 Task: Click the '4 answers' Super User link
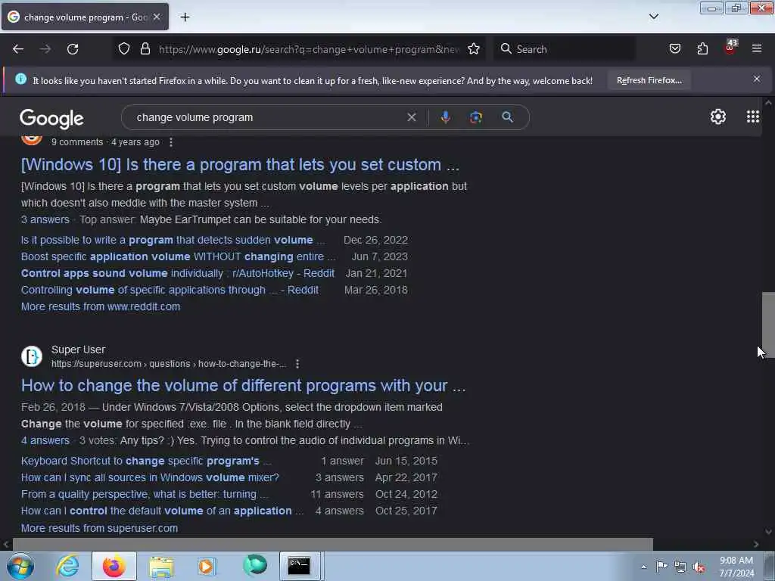[45, 441]
